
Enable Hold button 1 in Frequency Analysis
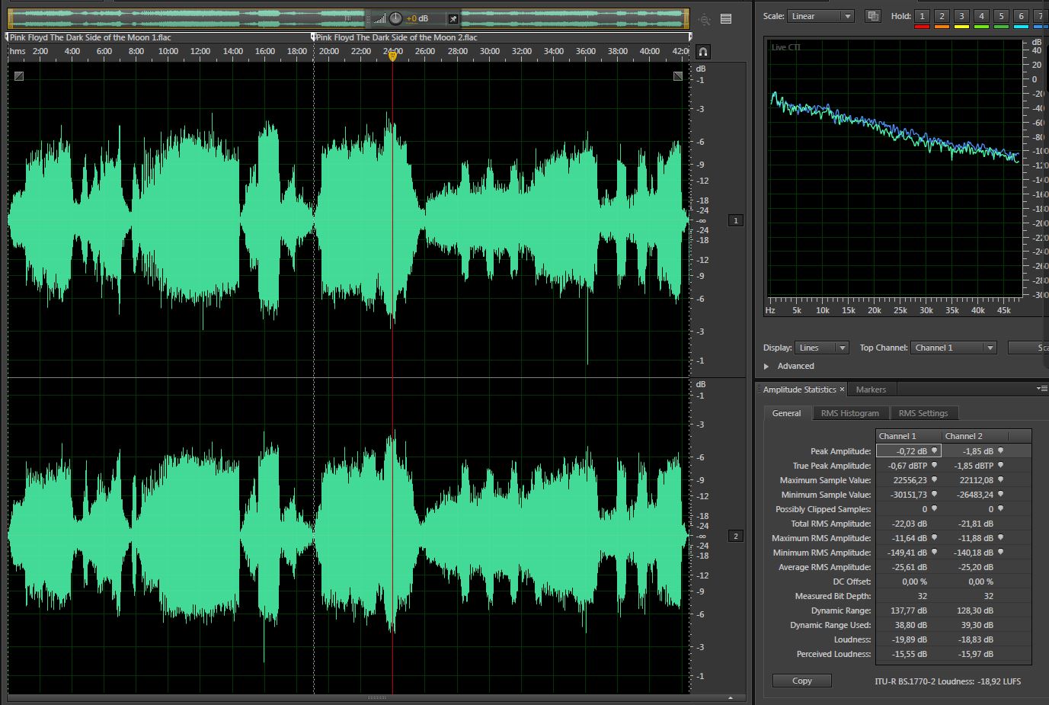922,16
